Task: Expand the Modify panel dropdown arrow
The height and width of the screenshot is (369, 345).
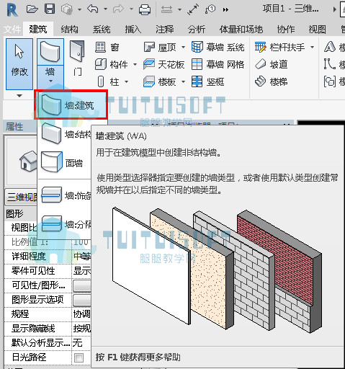Action: 19,96
